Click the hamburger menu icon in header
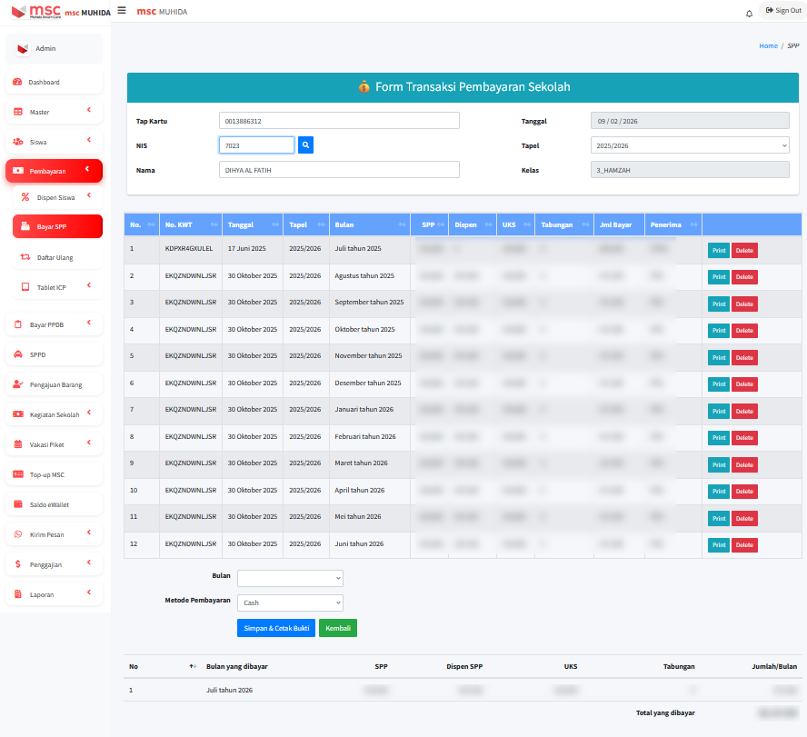807x737 pixels. coord(122,10)
